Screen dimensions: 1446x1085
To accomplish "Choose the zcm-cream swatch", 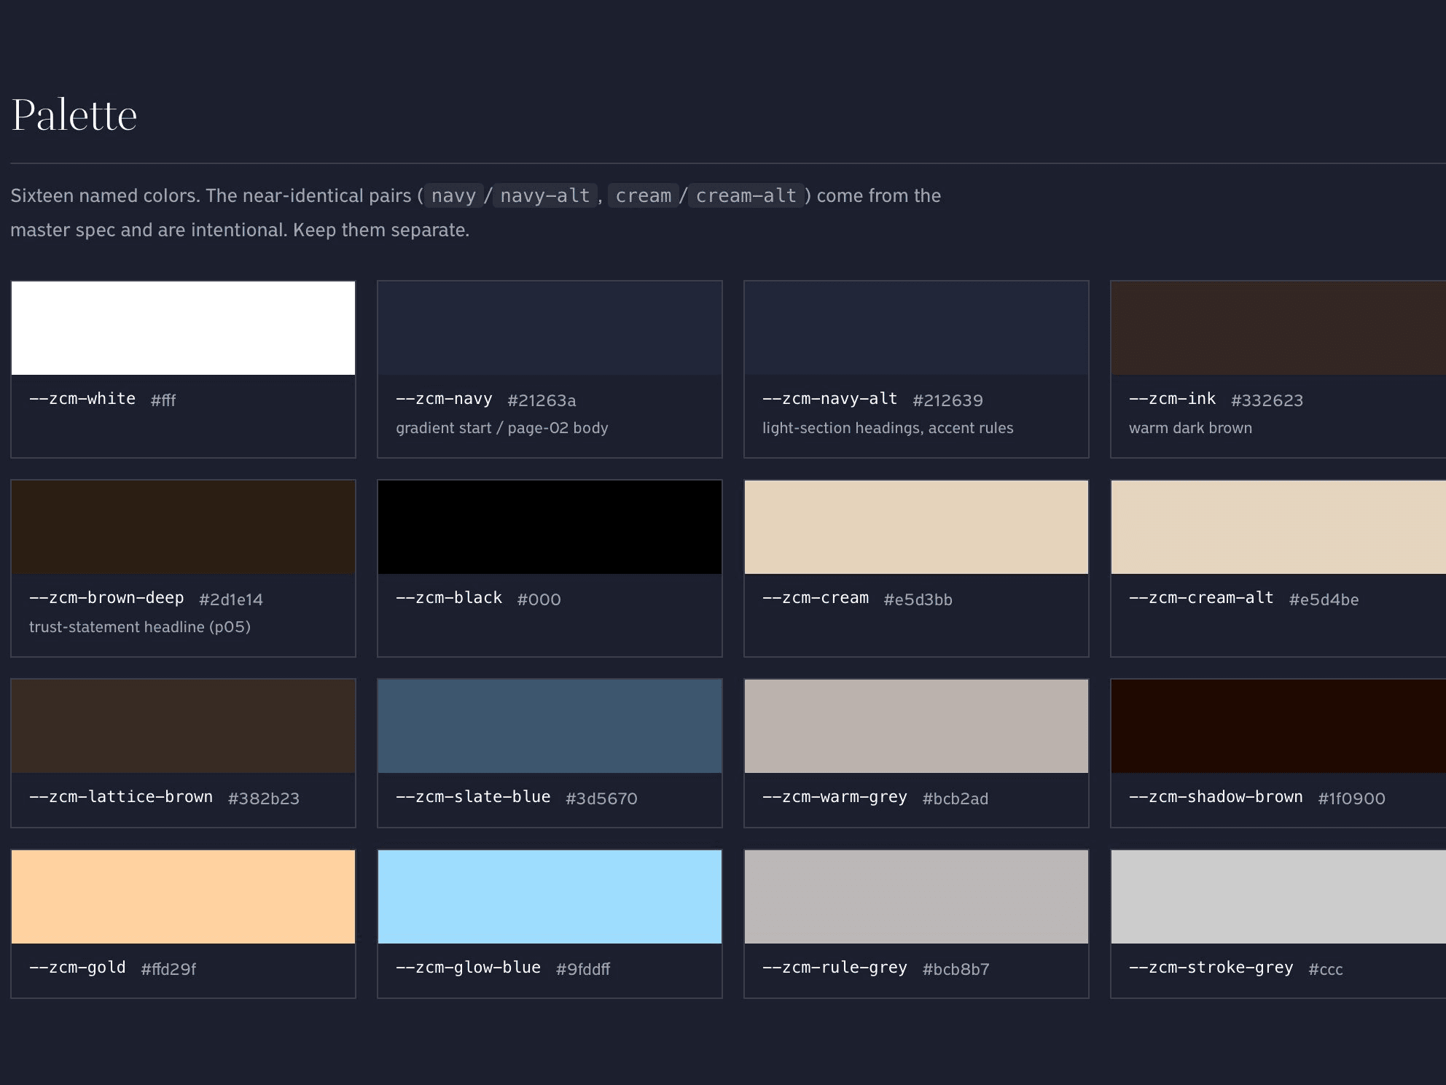I will (x=916, y=527).
